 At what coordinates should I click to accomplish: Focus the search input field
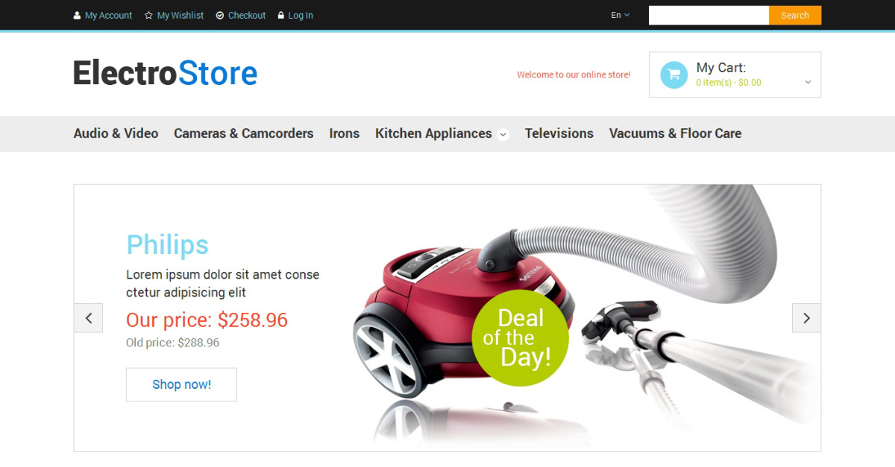pos(709,15)
